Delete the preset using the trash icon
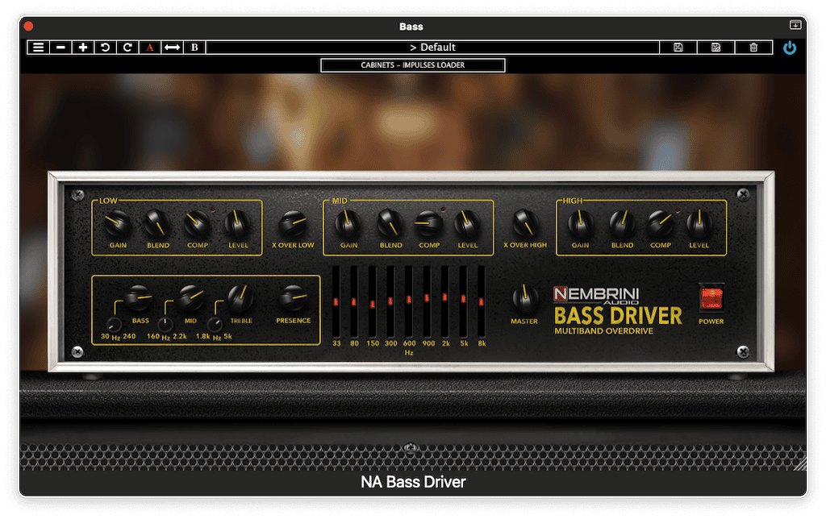Screen dimensions: 826x519 (x=754, y=48)
